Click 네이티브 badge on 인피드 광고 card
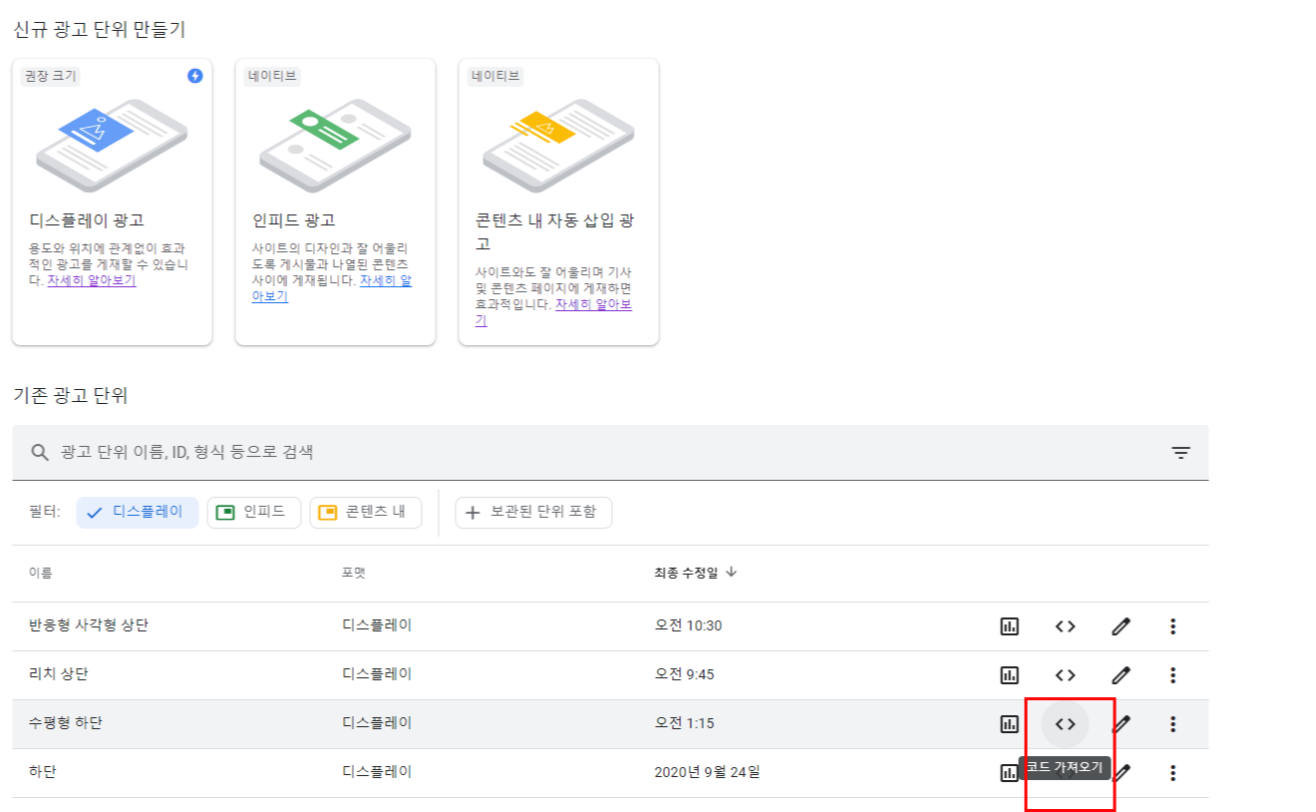 pos(273,76)
